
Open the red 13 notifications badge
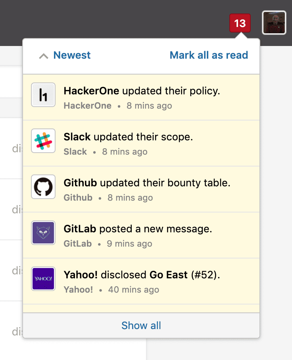coord(240,23)
